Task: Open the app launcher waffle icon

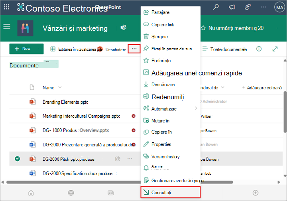Action: pyautogui.click(x=7, y=7)
